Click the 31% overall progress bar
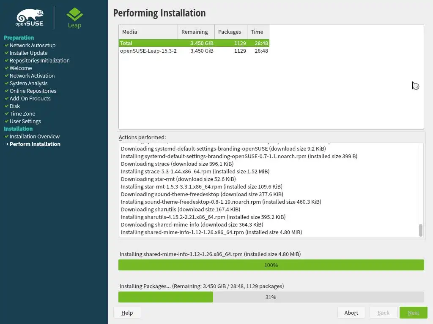433x324 pixels. tap(271, 297)
